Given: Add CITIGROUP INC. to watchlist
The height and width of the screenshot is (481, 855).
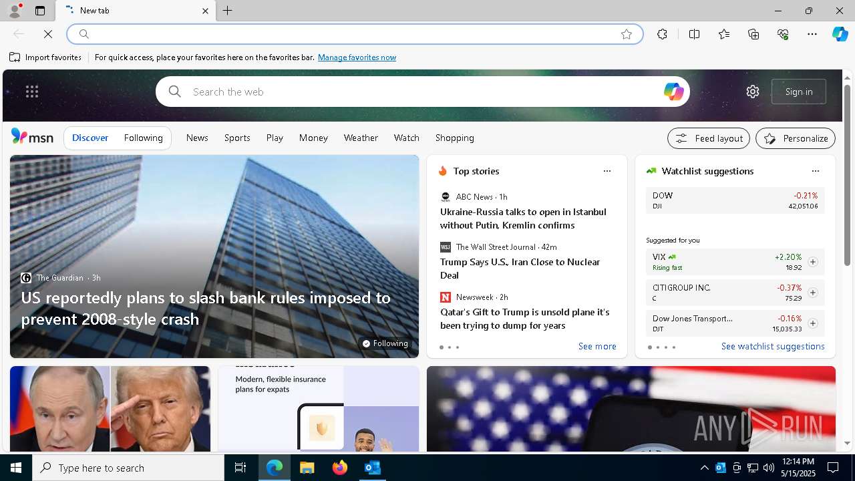Looking at the screenshot, I should pos(813,293).
